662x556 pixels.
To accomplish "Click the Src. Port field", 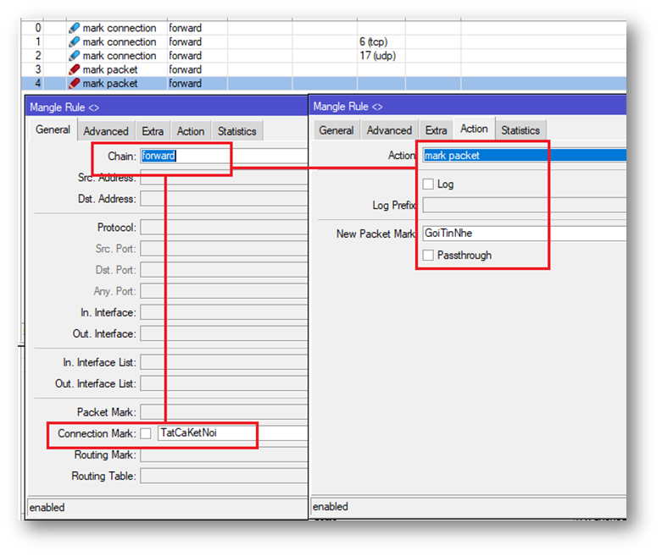I will (224, 249).
